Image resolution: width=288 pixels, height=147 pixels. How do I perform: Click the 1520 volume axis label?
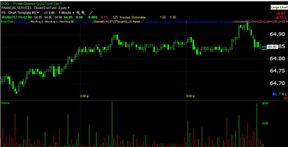pyautogui.click(x=265, y=123)
